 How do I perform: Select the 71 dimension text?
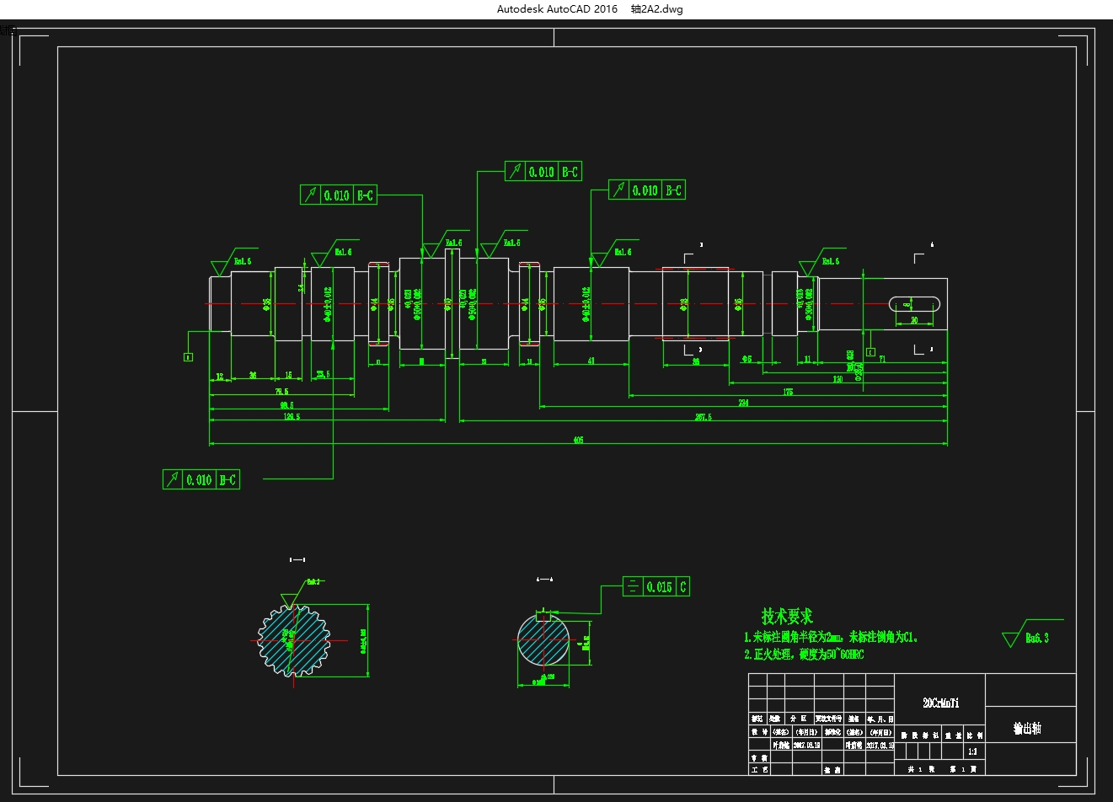tap(882, 359)
